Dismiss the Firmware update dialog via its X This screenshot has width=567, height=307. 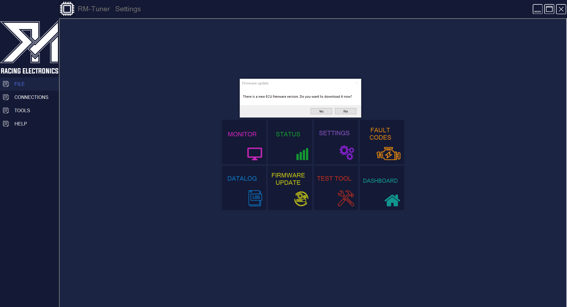[x=357, y=83]
